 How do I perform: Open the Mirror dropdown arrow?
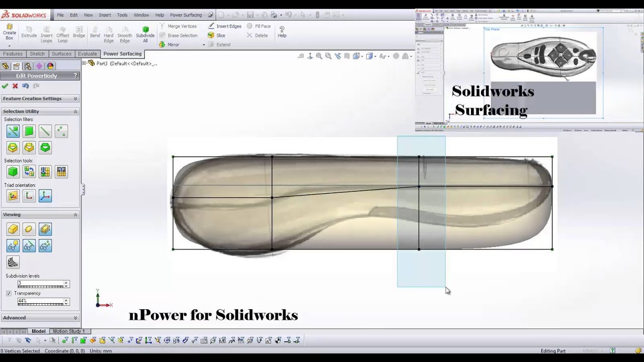click(204, 45)
